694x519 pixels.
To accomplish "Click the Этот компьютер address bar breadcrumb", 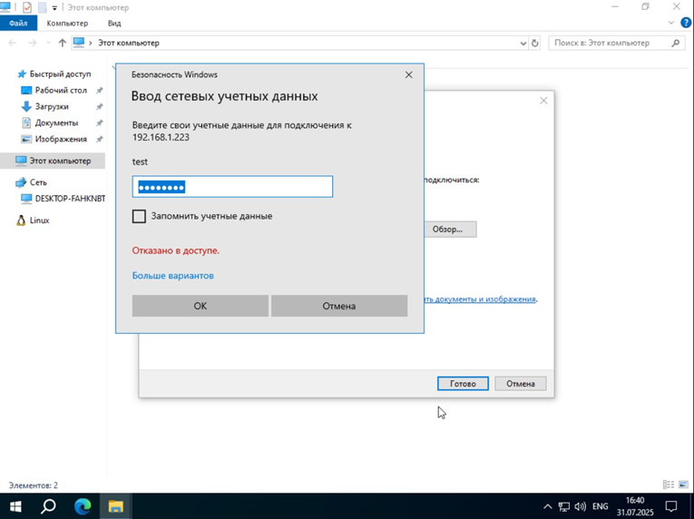I will 129,43.
